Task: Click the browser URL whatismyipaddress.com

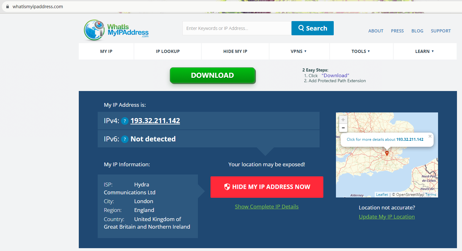Action: 38,7
